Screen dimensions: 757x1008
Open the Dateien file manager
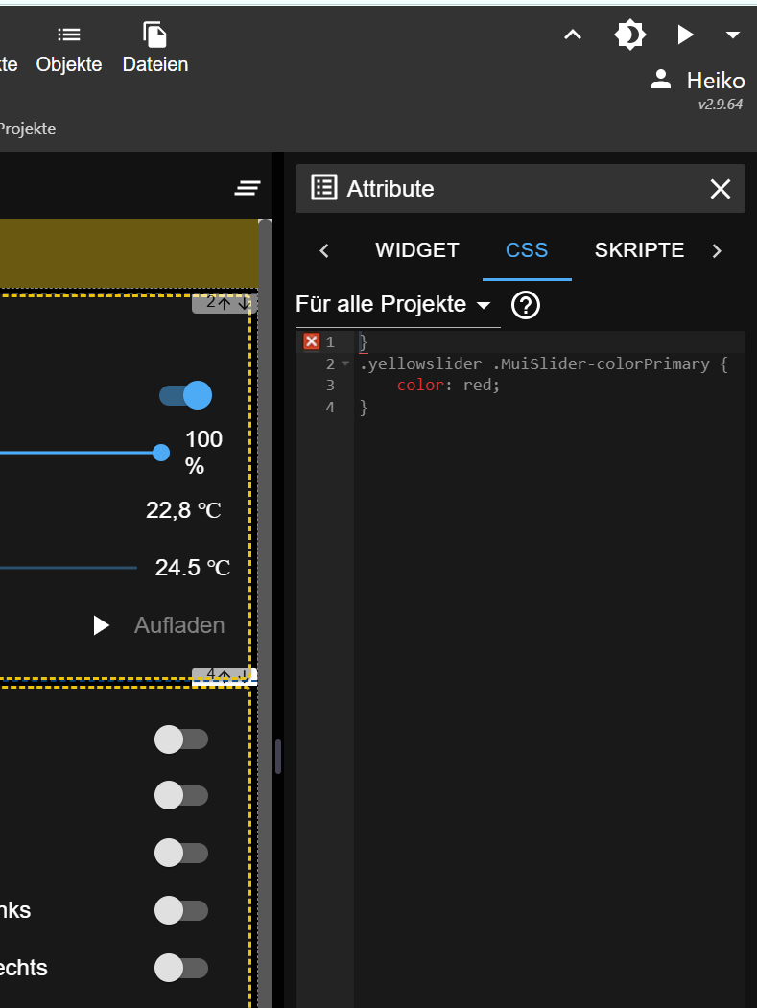(x=154, y=49)
